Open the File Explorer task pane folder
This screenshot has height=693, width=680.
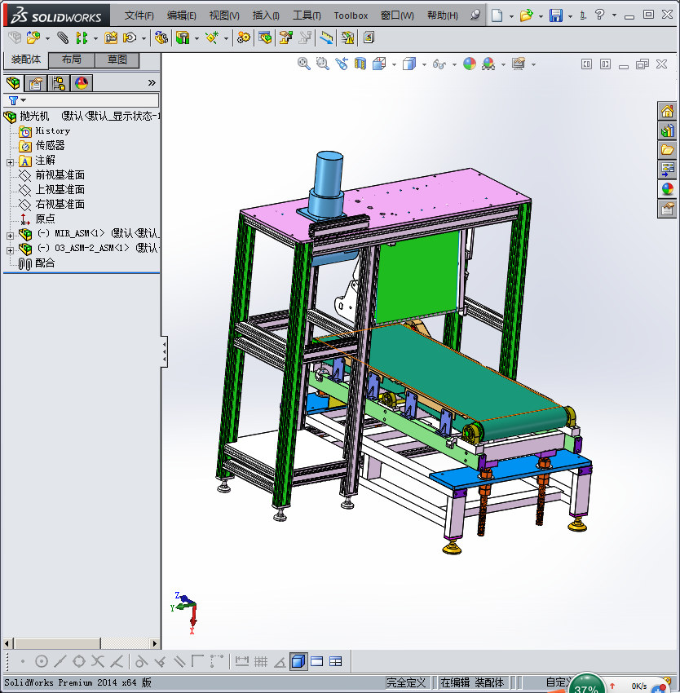coord(667,150)
